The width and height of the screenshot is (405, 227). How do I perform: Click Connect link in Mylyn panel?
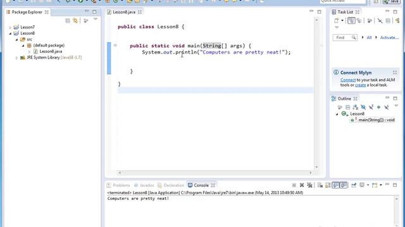(x=348, y=80)
